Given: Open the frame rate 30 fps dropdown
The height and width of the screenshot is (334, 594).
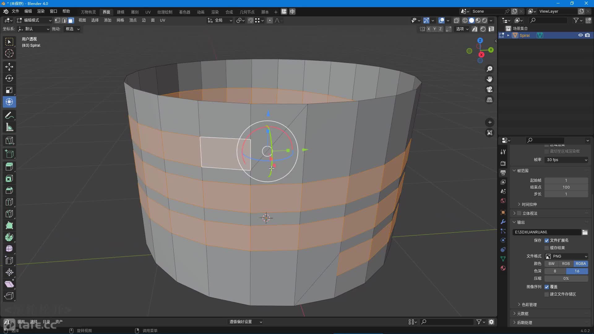Looking at the screenshot, I should point(566,160).
